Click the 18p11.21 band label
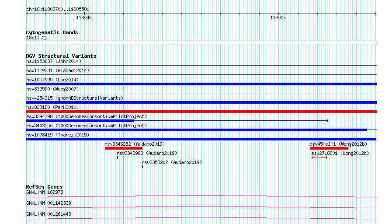Image resolution: width=389 pixels, height=224 pixels. pyautogui.click(x=37, y=38)
